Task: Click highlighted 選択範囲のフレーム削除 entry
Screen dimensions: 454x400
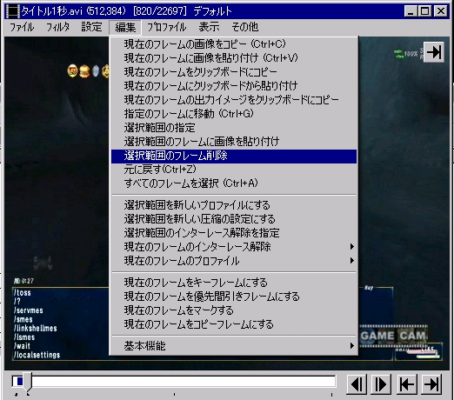Action: pyautogui.click(x=234, y=157)
